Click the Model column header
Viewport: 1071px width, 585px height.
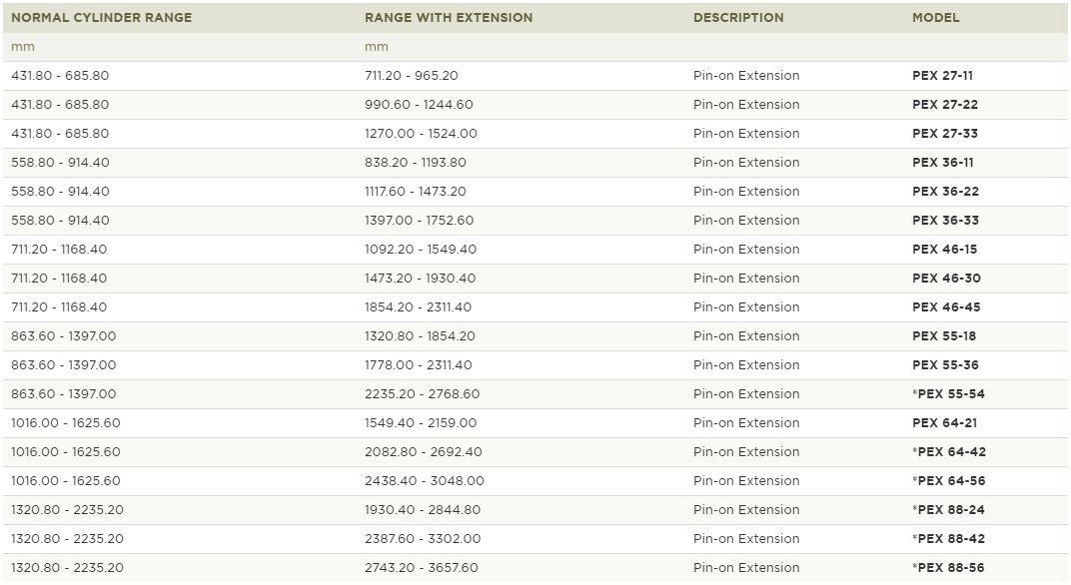[936, 18]
